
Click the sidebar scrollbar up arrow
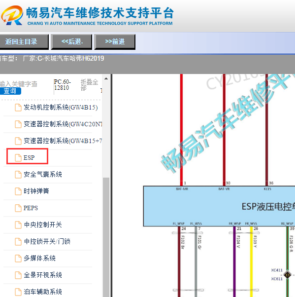[x=106, y=78]
